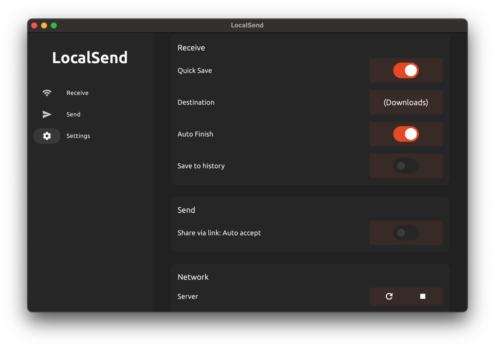
Task: Click the LocalSend window title
Action: pyautogui.click(x=247, y=25)
